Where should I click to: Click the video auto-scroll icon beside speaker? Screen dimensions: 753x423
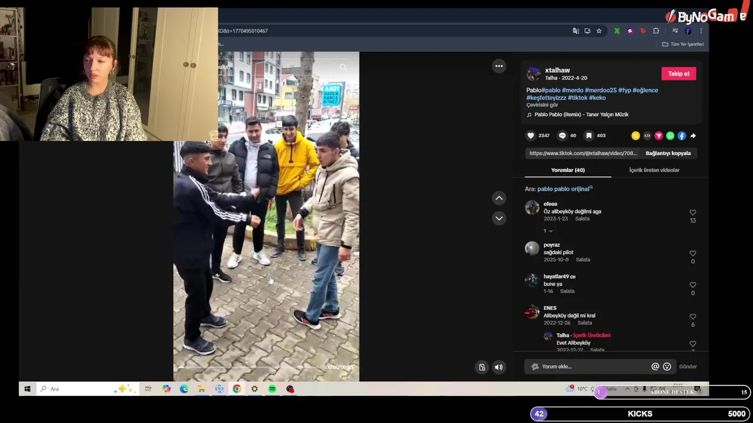coord(482,367)
